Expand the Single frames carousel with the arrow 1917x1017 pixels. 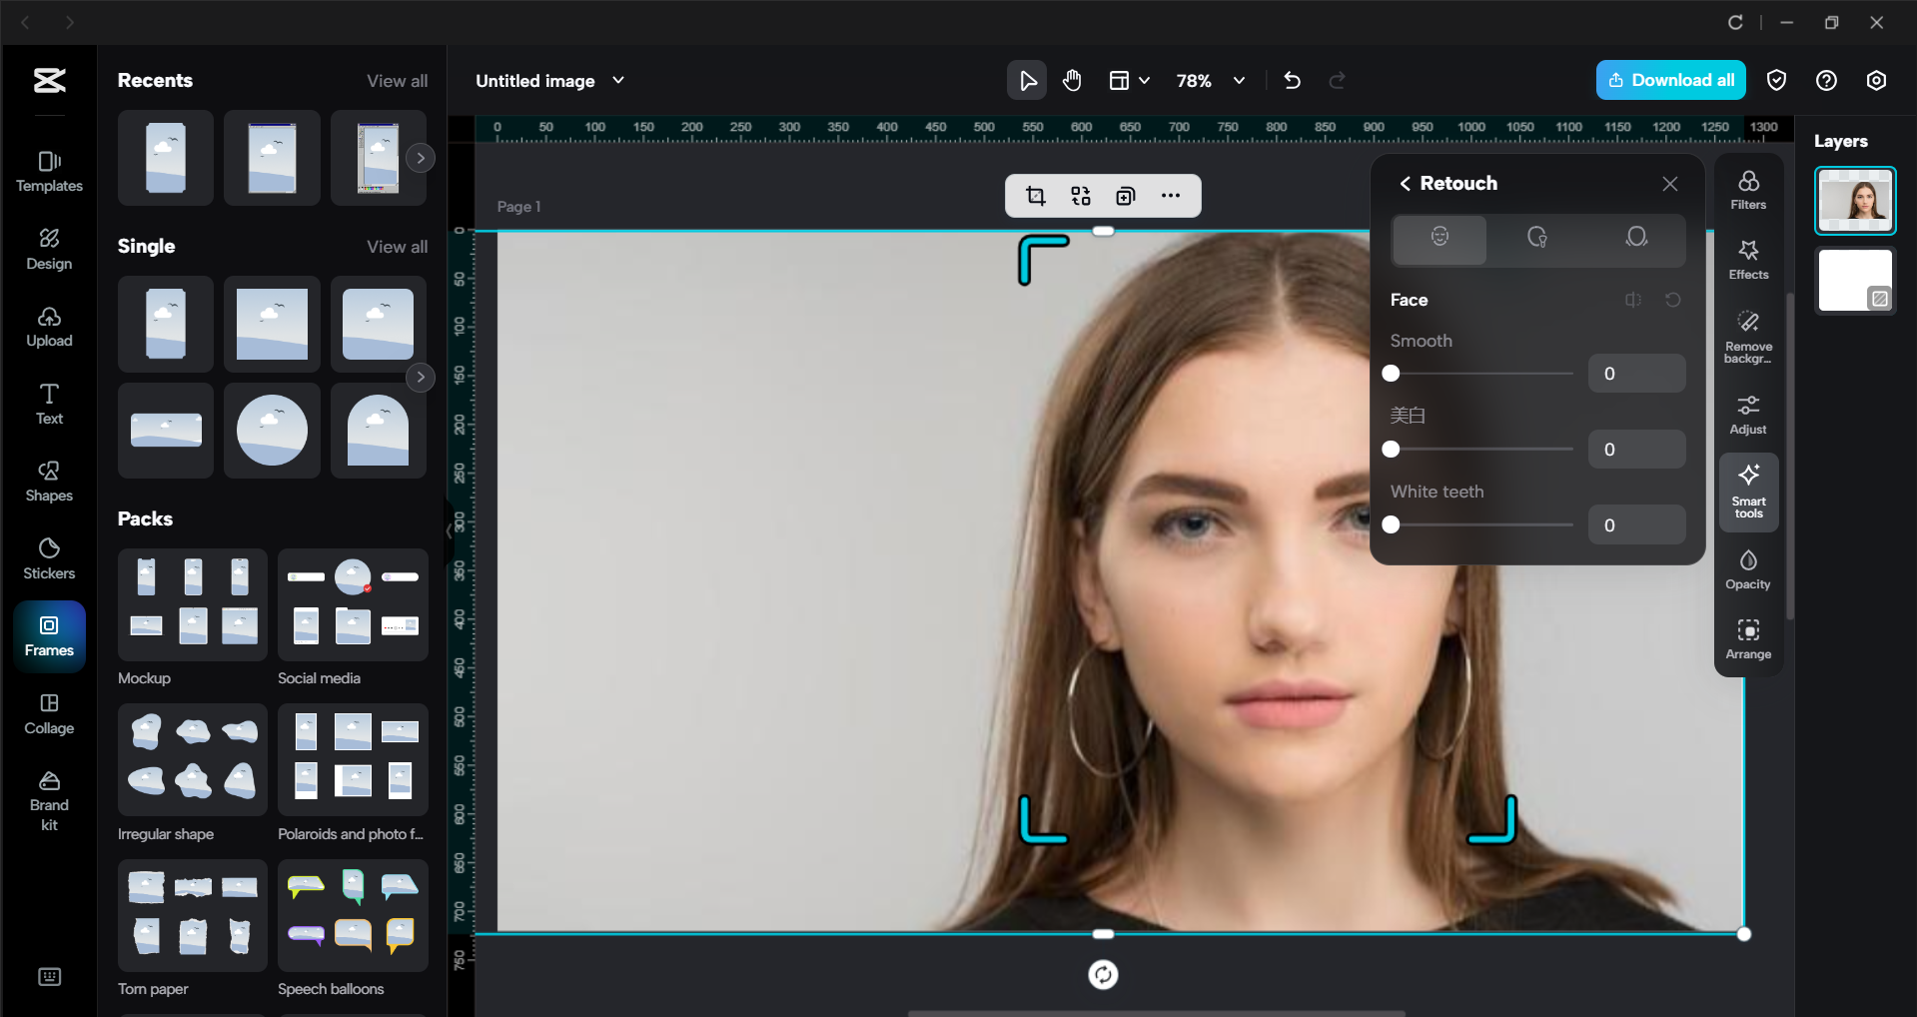(x=421, y=377)
